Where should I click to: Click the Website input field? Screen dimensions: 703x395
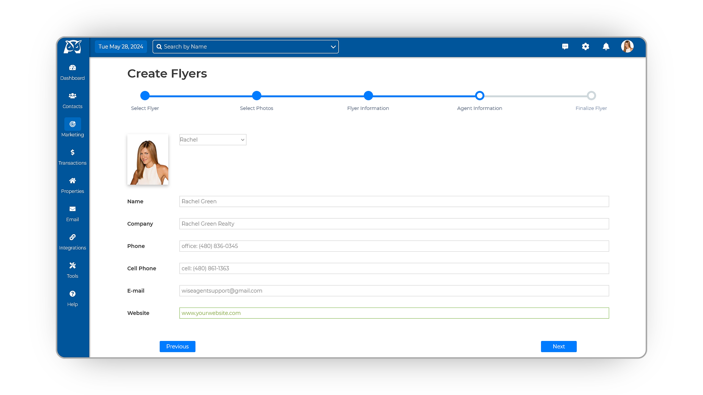click(394, 313)
